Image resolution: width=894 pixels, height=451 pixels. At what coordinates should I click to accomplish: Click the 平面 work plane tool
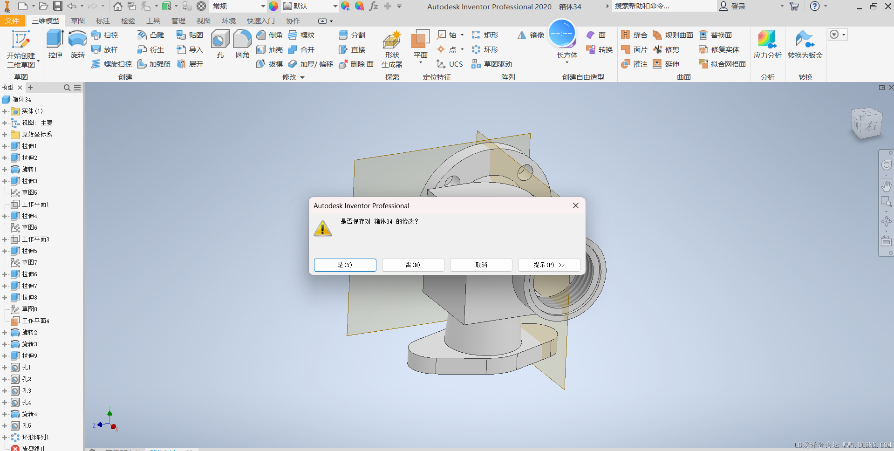(420, 43)
